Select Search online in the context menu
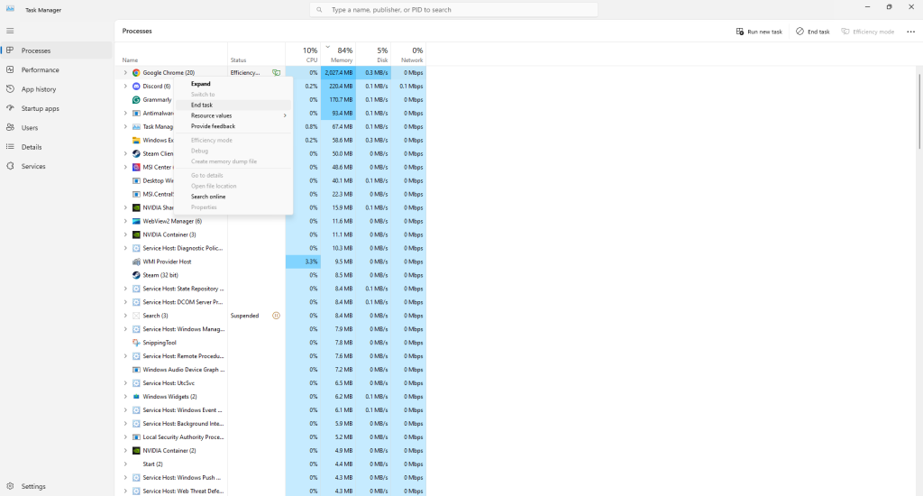 click(x=208, y=197)
